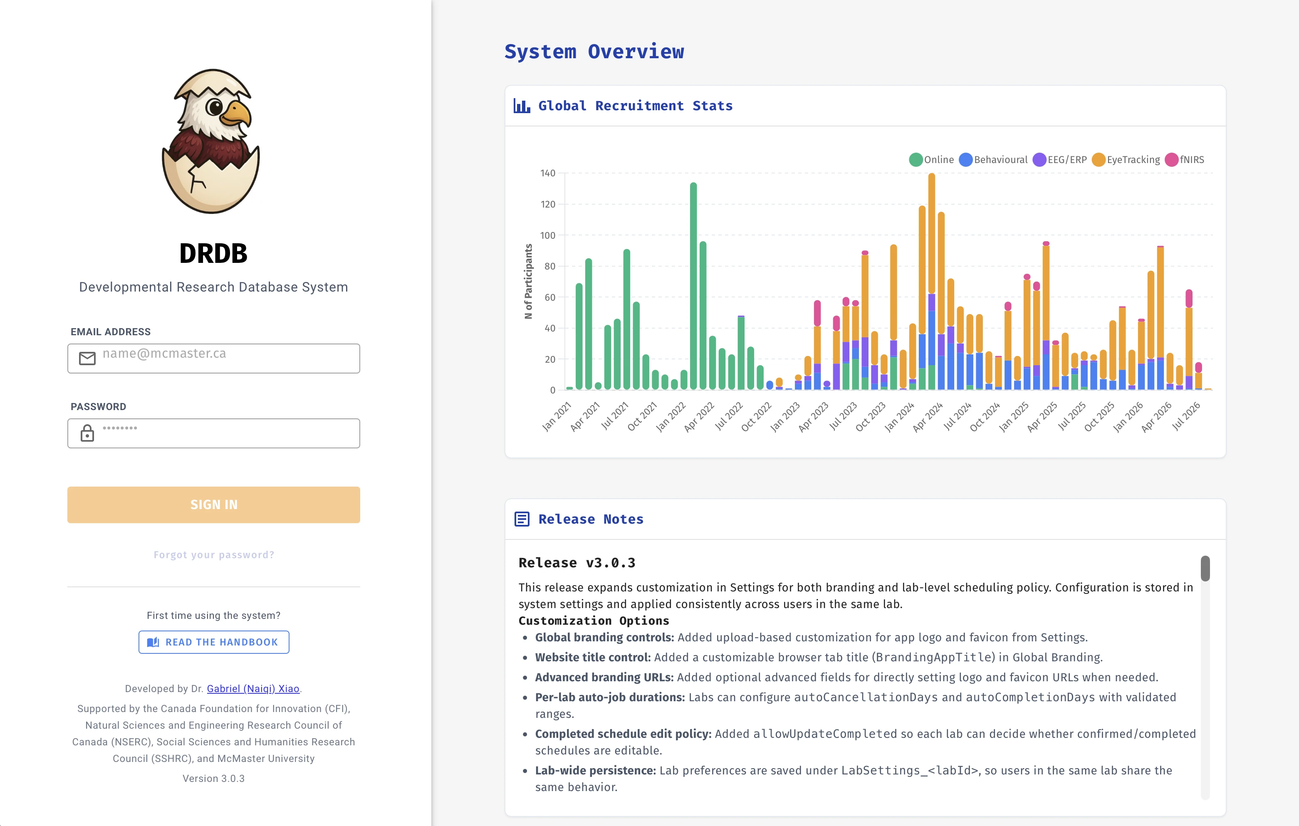
Task: Click the Release Notes panel title
Action: [591, 519]
